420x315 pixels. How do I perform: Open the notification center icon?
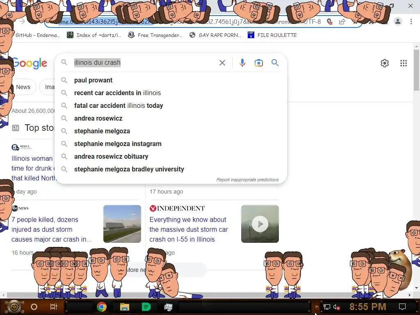pos(402,307)
